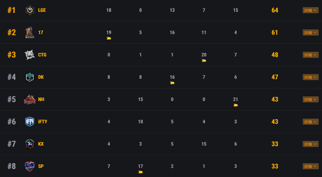Open the details expander for CTG
This screenshot has width=322, height=177.
point(310,55)
